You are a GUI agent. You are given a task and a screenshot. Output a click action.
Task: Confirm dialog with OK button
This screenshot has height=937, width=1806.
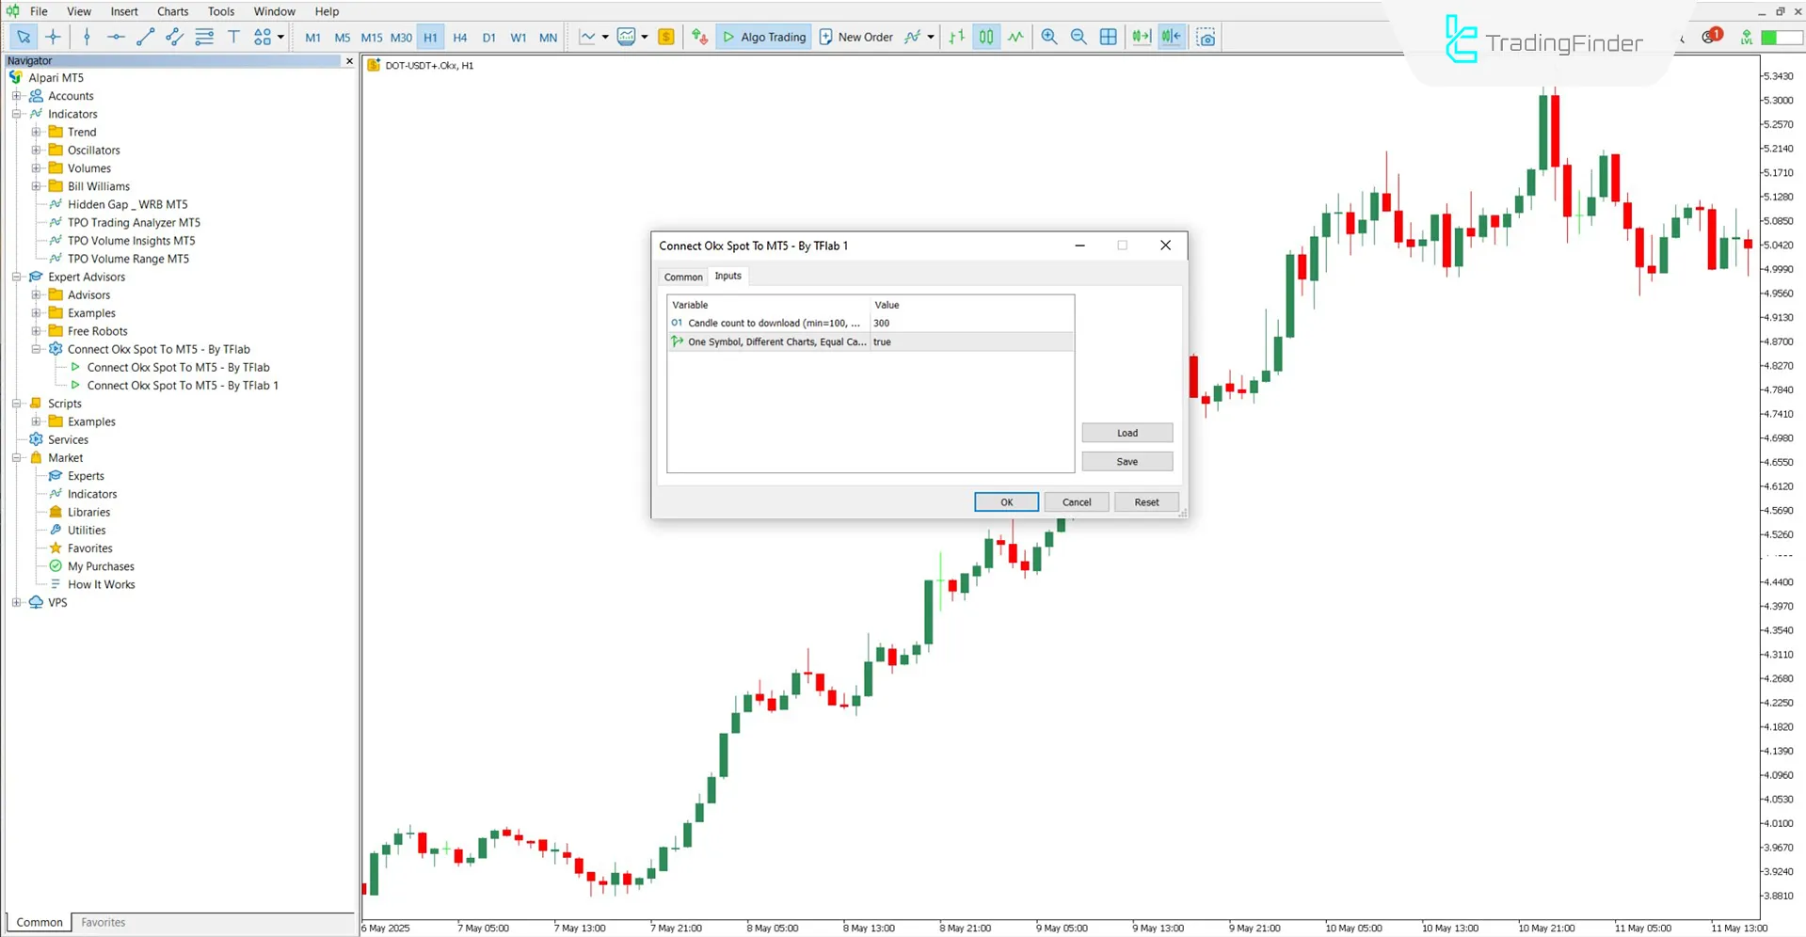coord(1006,502)
